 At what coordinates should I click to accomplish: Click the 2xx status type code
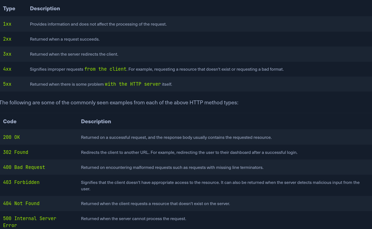click(7, 39)
